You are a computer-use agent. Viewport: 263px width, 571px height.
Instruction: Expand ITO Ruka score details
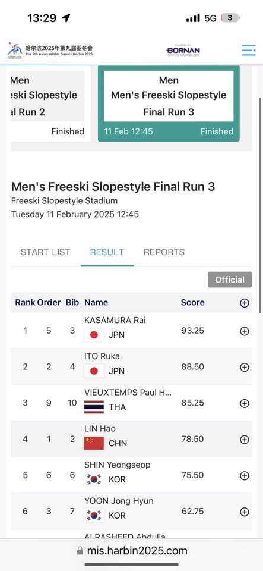click(x=245, y=367)
